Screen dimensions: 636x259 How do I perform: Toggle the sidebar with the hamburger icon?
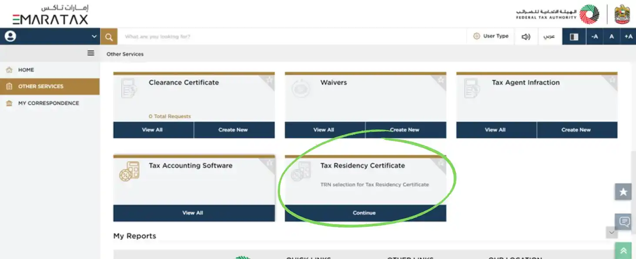(x=90, y=53)
